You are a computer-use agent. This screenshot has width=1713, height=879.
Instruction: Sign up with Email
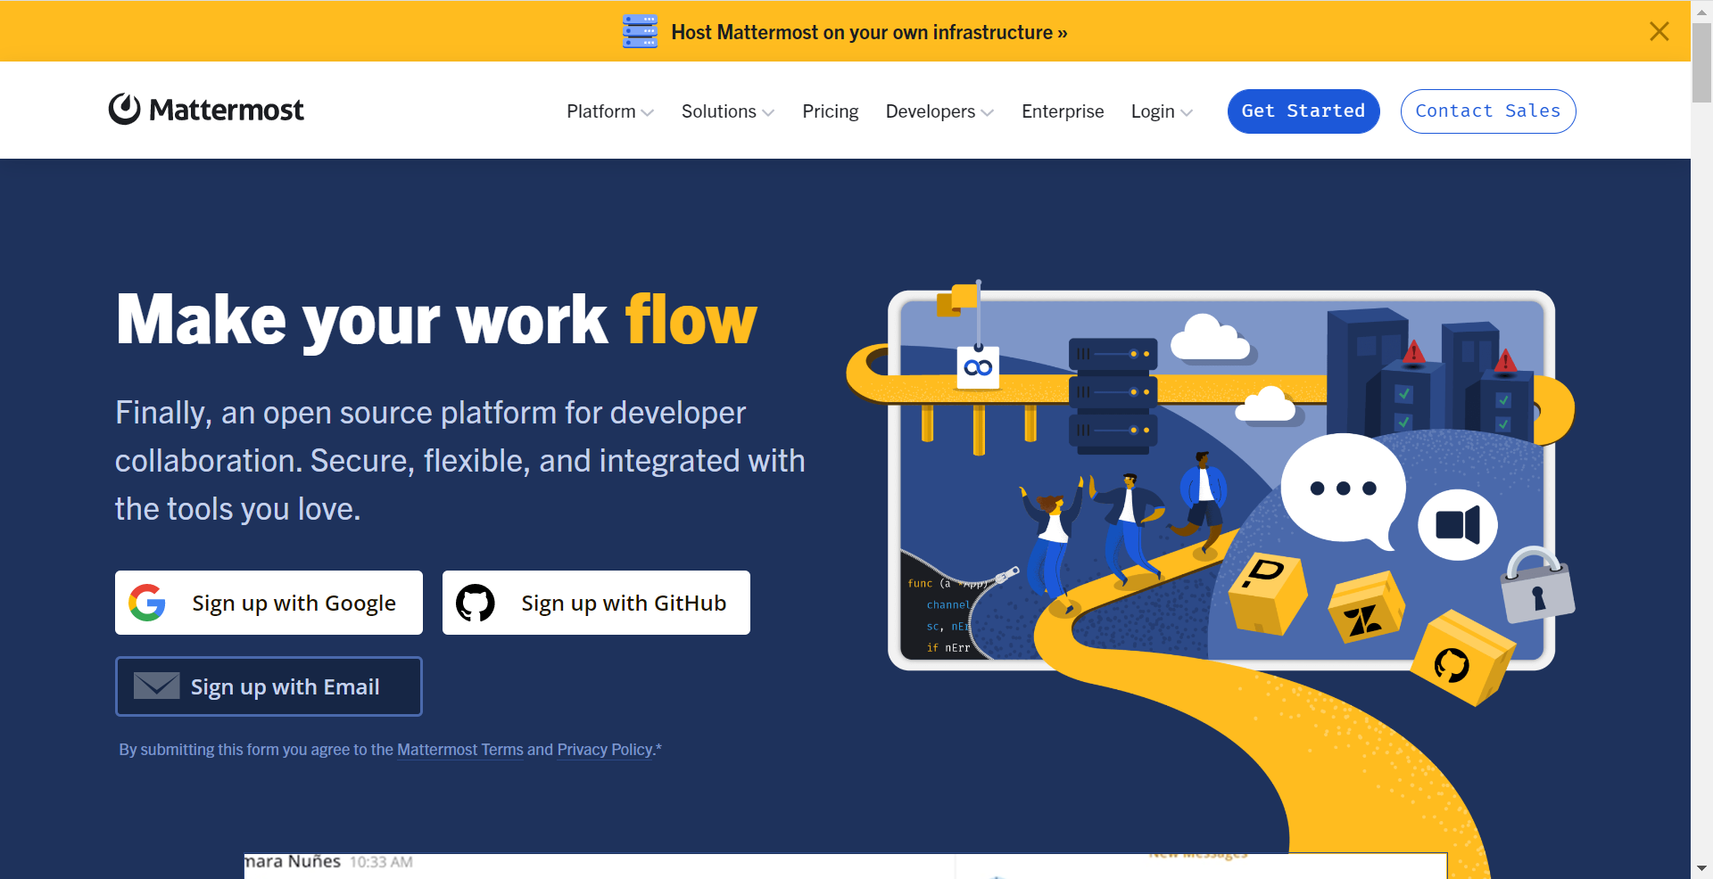click(269, 686)
